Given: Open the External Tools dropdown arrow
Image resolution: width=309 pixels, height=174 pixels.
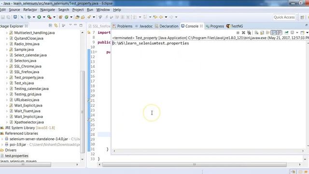Looking at the screenshot, I should tap(55, 17).
